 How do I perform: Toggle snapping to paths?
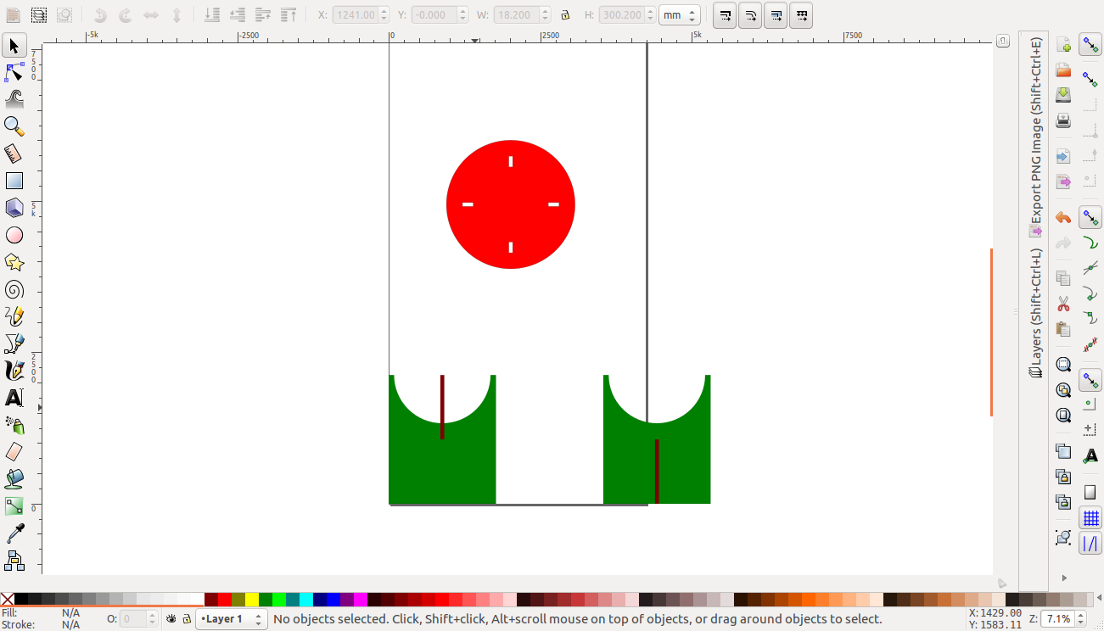coord(1090,243)
